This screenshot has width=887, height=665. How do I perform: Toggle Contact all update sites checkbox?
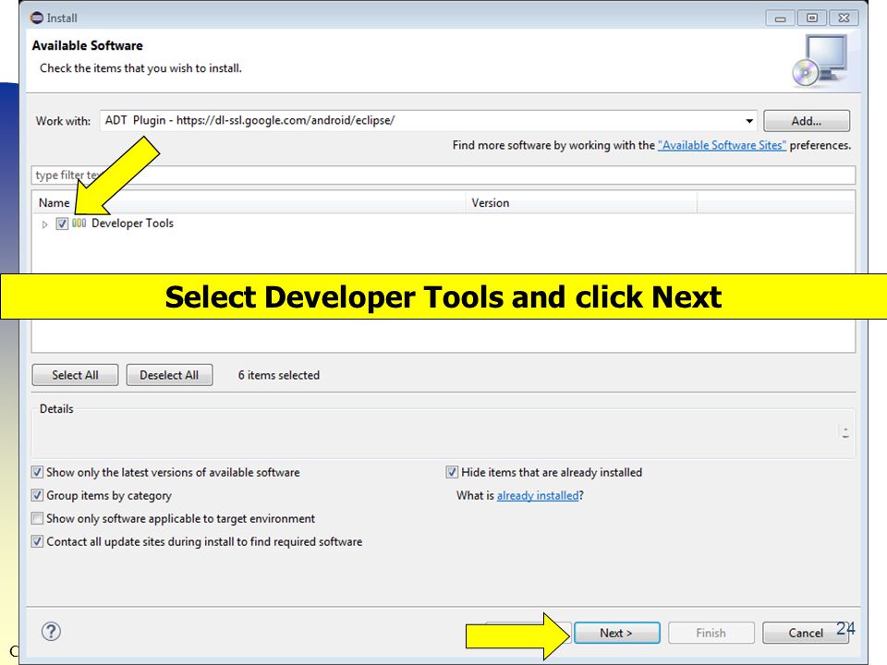click(37, 542)
